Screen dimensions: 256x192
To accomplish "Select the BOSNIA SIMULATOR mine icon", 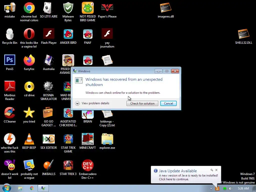I will pos(49,86).
